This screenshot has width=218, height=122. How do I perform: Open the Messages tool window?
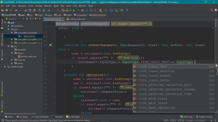pyautogui.click(x=73, y=117)
